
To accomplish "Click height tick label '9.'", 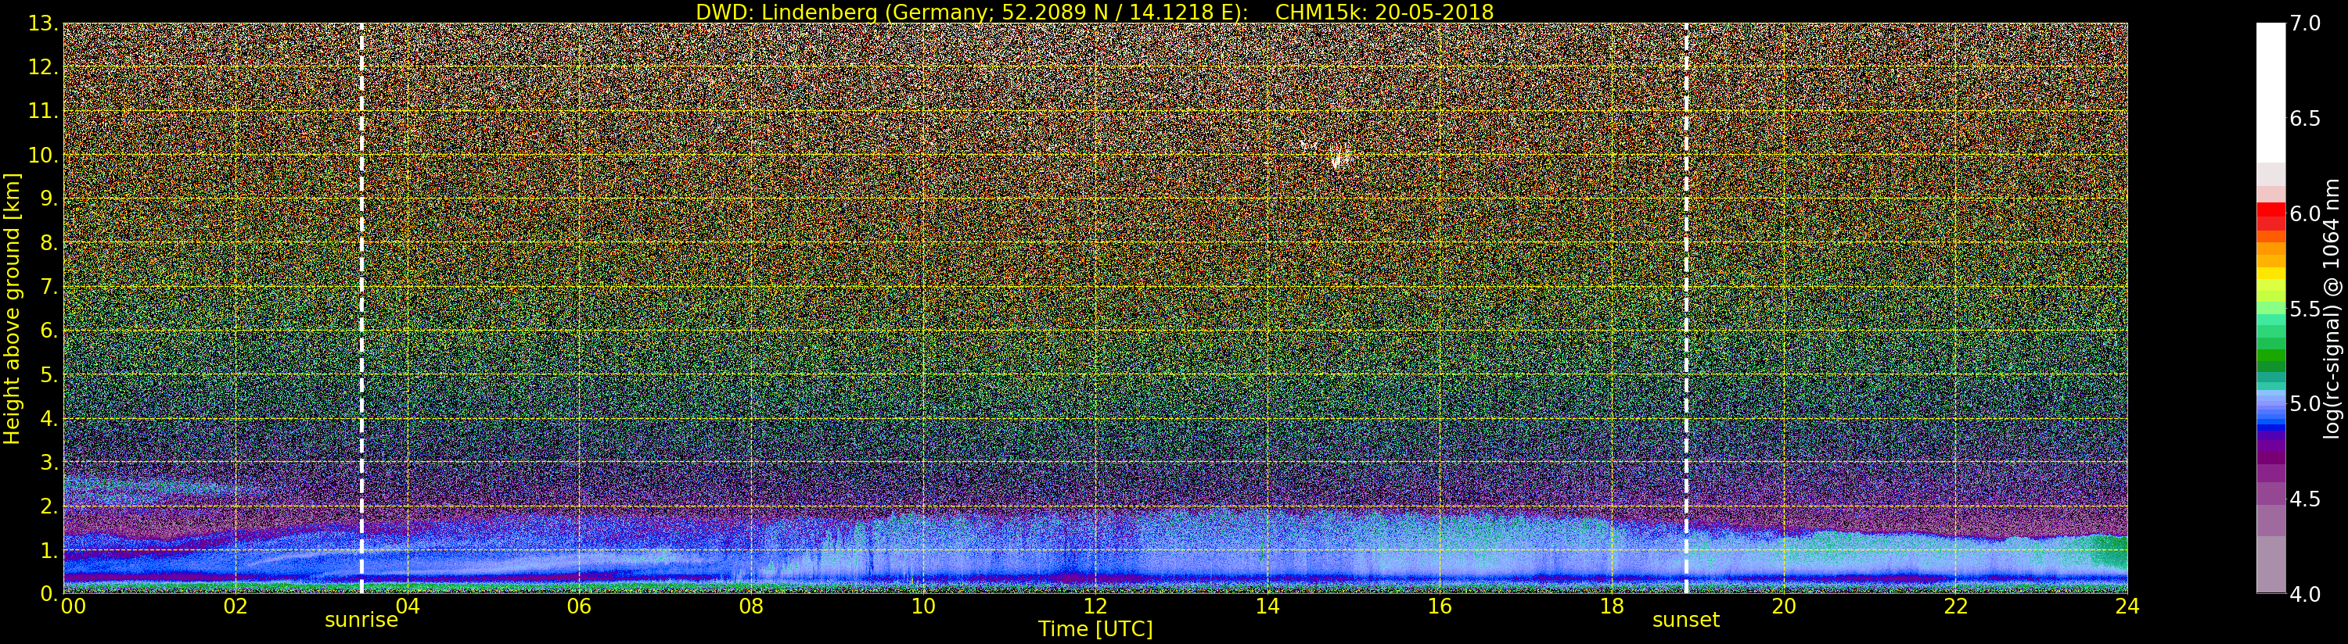I will 49,199.
